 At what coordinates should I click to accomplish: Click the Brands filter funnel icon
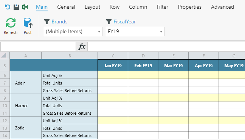coord(47,22)
